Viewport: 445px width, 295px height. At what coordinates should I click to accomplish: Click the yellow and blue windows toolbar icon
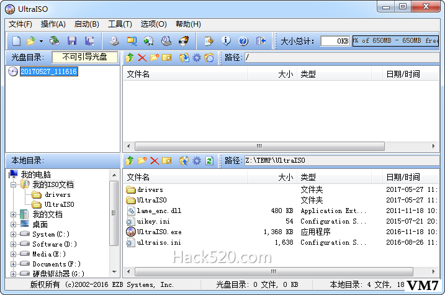[132, 41]
